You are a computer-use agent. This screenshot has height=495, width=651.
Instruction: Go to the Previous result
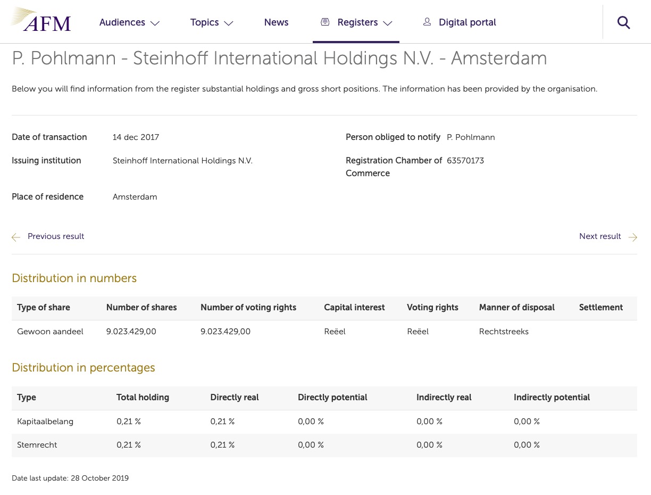tap(56, 236)
